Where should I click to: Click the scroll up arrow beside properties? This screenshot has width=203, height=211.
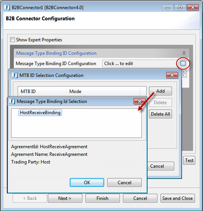click(183, 72)
